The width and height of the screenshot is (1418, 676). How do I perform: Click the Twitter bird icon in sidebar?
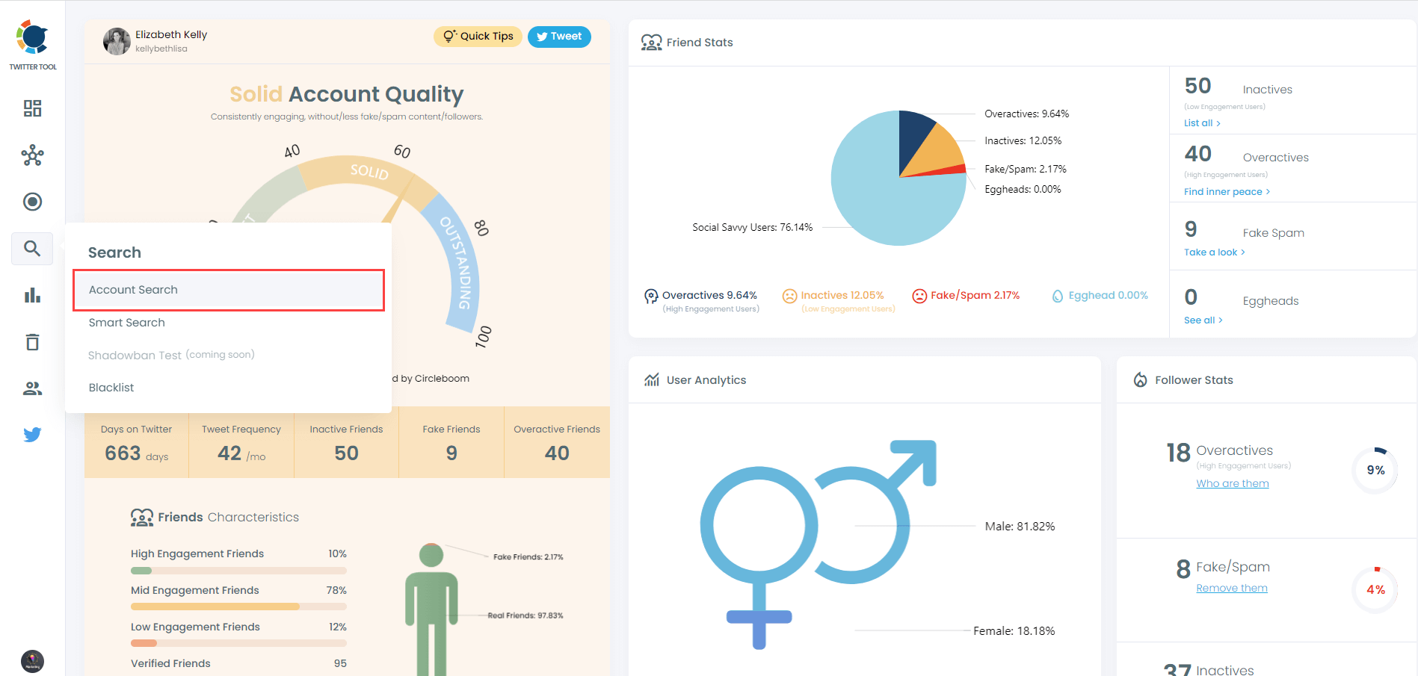32,434
